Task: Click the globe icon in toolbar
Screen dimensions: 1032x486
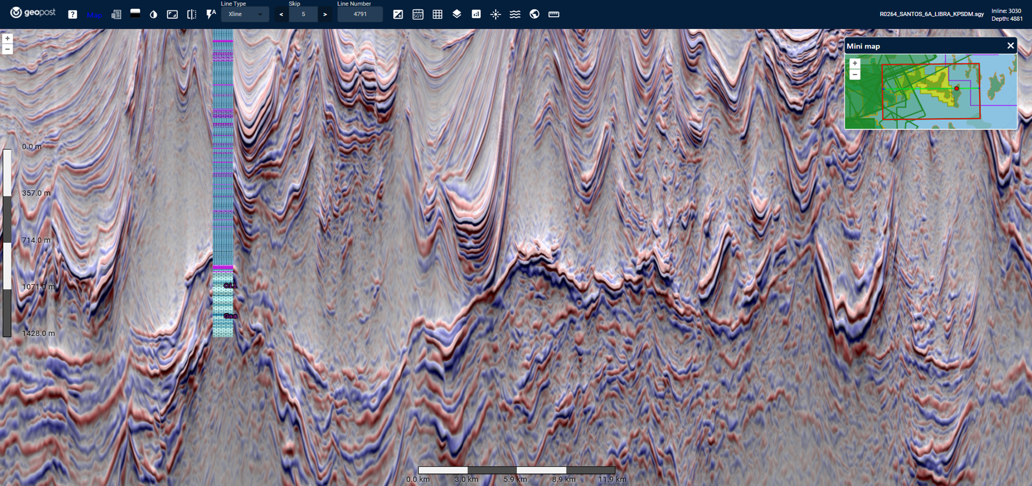Action: coord(534,14)
